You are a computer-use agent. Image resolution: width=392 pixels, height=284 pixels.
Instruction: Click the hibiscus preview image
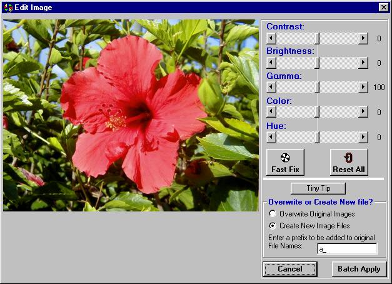point(131,115)
